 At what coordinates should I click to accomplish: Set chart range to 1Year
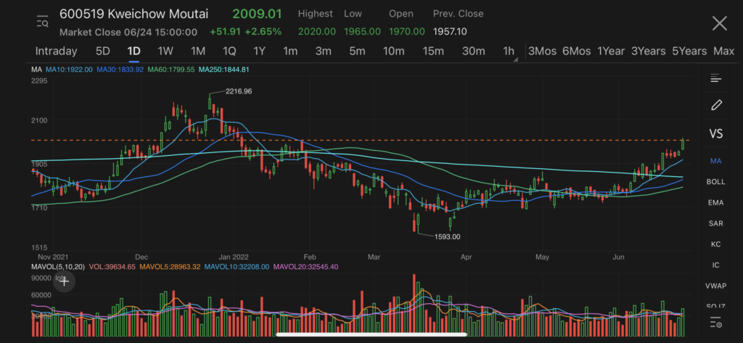coord(611,51)
